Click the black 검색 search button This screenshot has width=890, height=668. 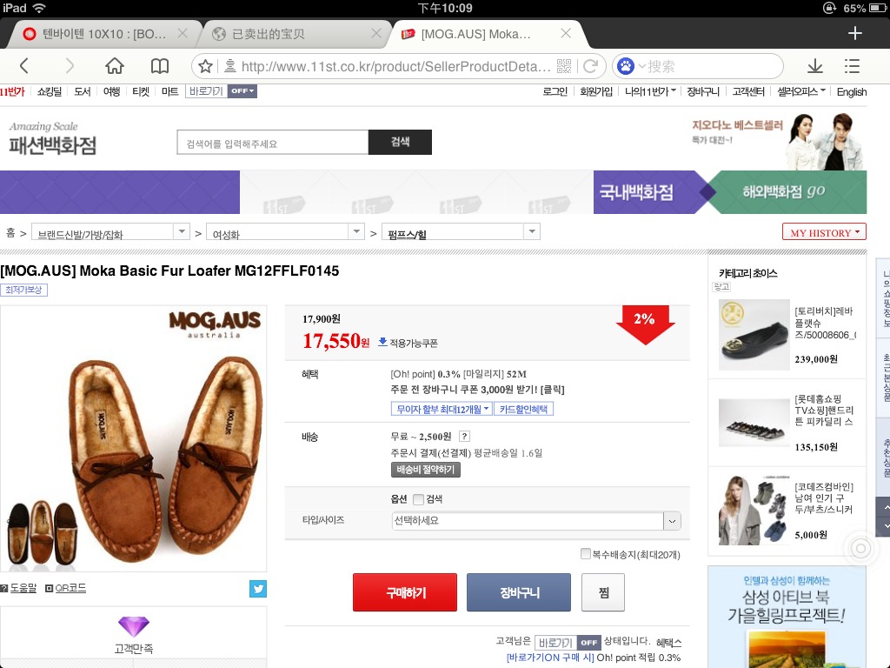400,142
